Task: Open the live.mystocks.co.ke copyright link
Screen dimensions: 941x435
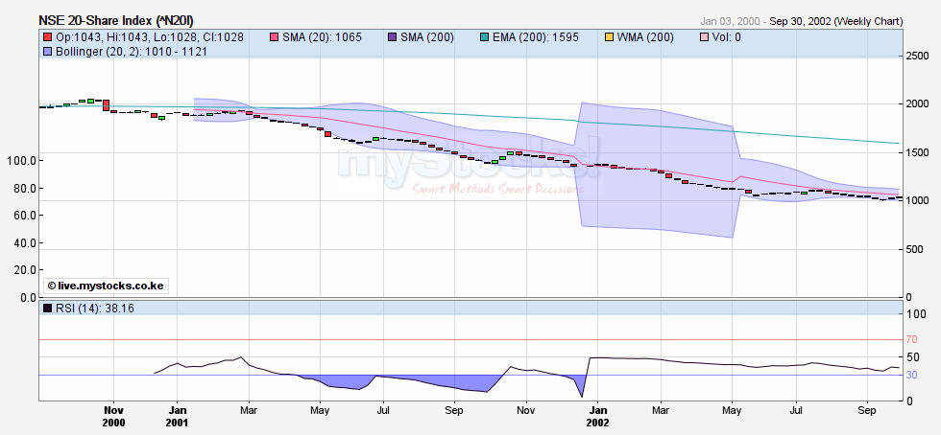Action: click(x=106, y=286)
